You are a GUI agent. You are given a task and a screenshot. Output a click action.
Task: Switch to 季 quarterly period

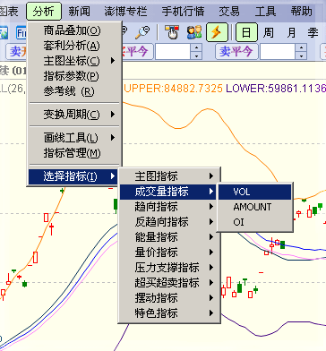(313, 32)
